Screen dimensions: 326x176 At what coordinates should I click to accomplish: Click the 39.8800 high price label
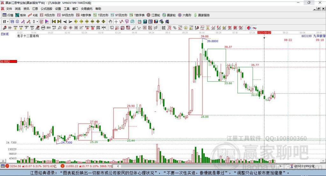213,41
